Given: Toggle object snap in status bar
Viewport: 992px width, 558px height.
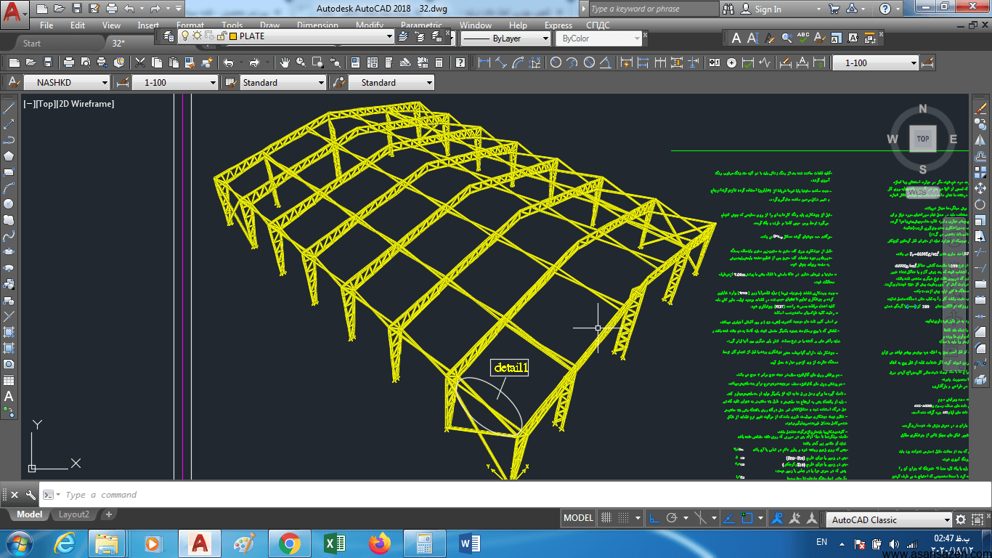Looking at the screenshot, I should [x=747, y=518].
